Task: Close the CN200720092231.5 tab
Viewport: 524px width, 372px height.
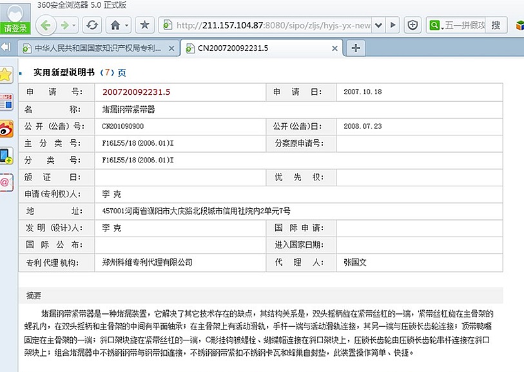Action: [336, 48]
